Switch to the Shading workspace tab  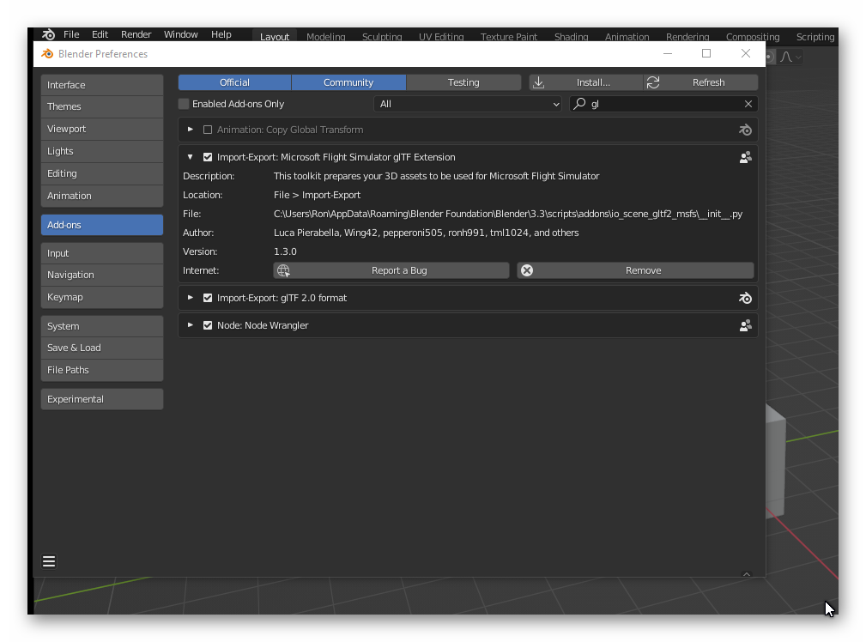click(571, 36)
